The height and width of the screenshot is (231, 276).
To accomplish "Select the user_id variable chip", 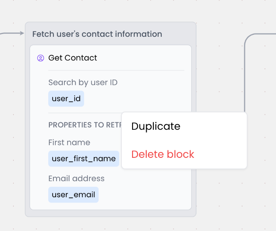I will pos(66,98).
